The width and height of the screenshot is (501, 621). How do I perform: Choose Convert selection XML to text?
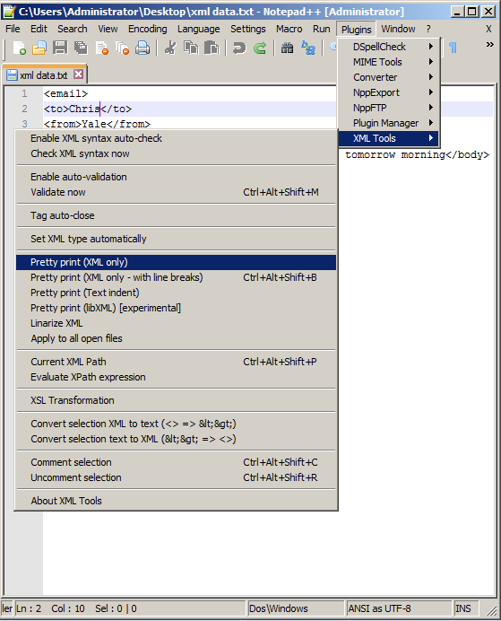click(x=176, y=424)
